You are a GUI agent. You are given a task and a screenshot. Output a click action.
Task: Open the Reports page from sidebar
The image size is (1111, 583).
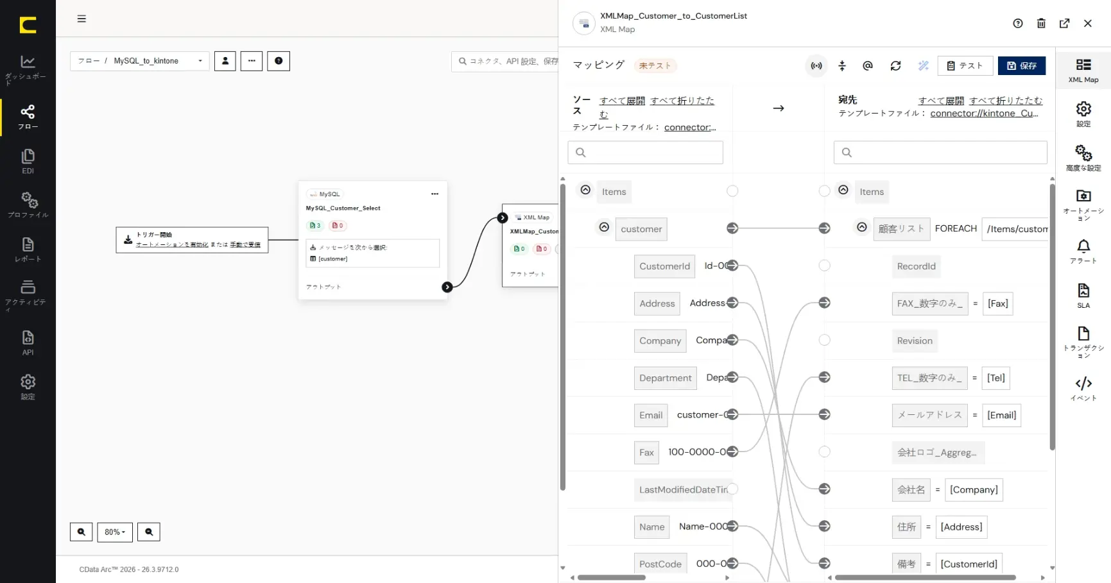28,249
